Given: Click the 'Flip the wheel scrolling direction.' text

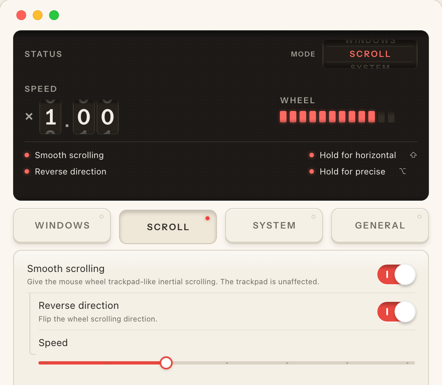Looking at the screenshot, I should 98,319.
